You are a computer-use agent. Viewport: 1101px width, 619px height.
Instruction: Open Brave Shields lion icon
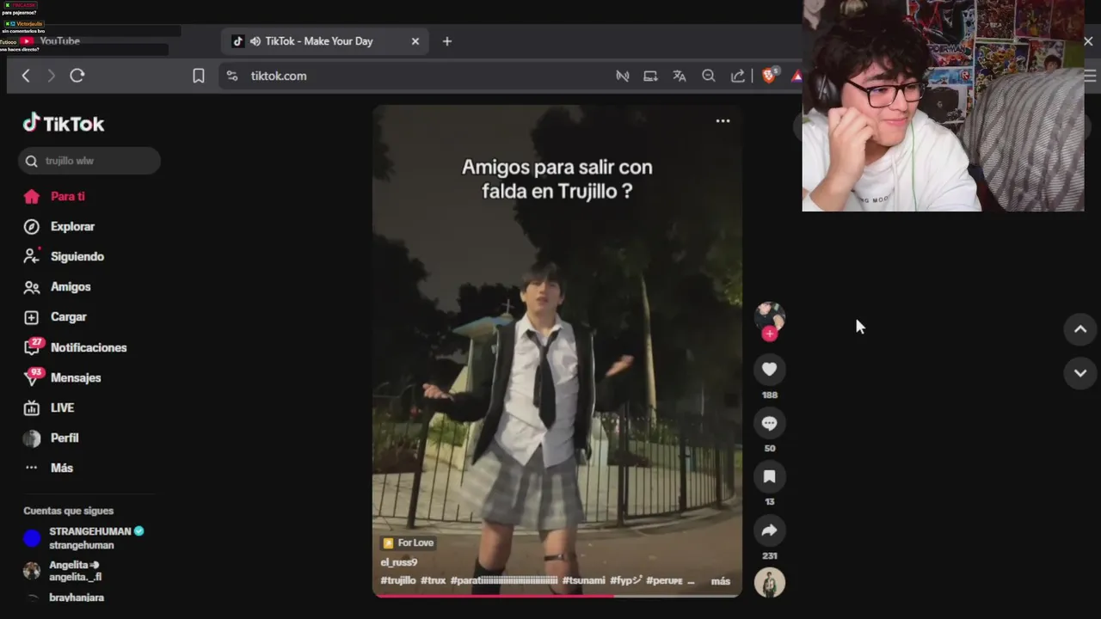click(x=770, y=76)
